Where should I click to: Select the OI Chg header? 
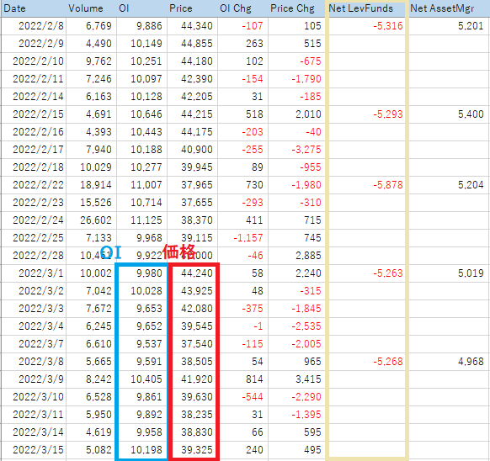tap(242, 8)
